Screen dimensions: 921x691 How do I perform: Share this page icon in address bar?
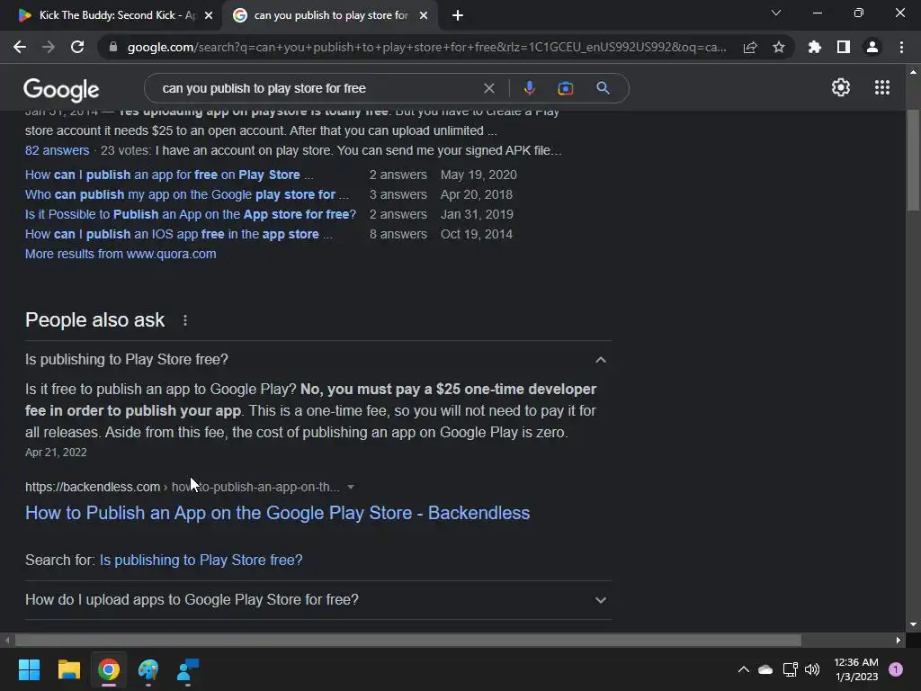750,47
